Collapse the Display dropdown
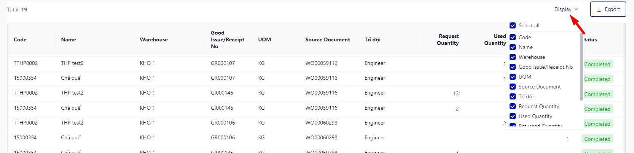The height and width of the screenshot is (153, 634). tap(563, 9)
